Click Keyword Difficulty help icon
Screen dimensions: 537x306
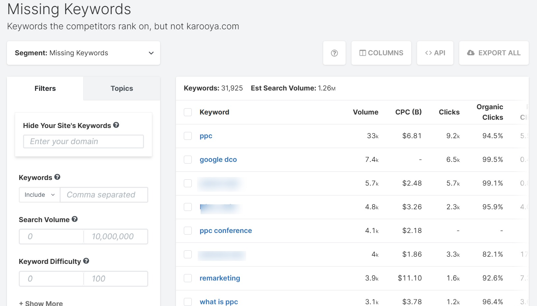pyautogui.click(x=86, y=261)
